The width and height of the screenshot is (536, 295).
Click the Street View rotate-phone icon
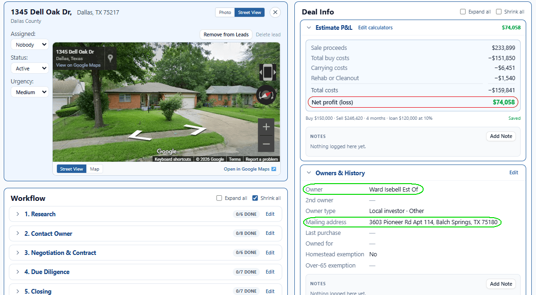(x=267, y=72)
